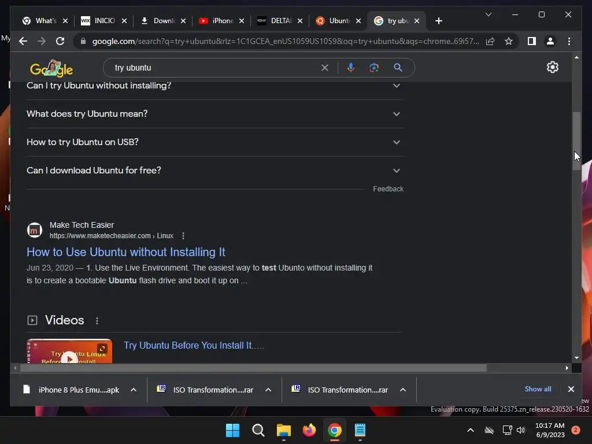
Task: Expand options for first ISO Transformation download
Action: pos(268,390)
